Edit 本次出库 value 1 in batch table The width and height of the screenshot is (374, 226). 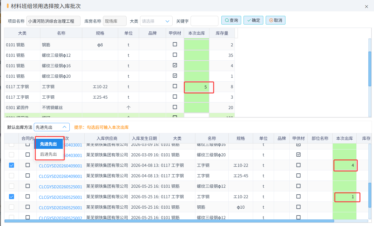344,197
